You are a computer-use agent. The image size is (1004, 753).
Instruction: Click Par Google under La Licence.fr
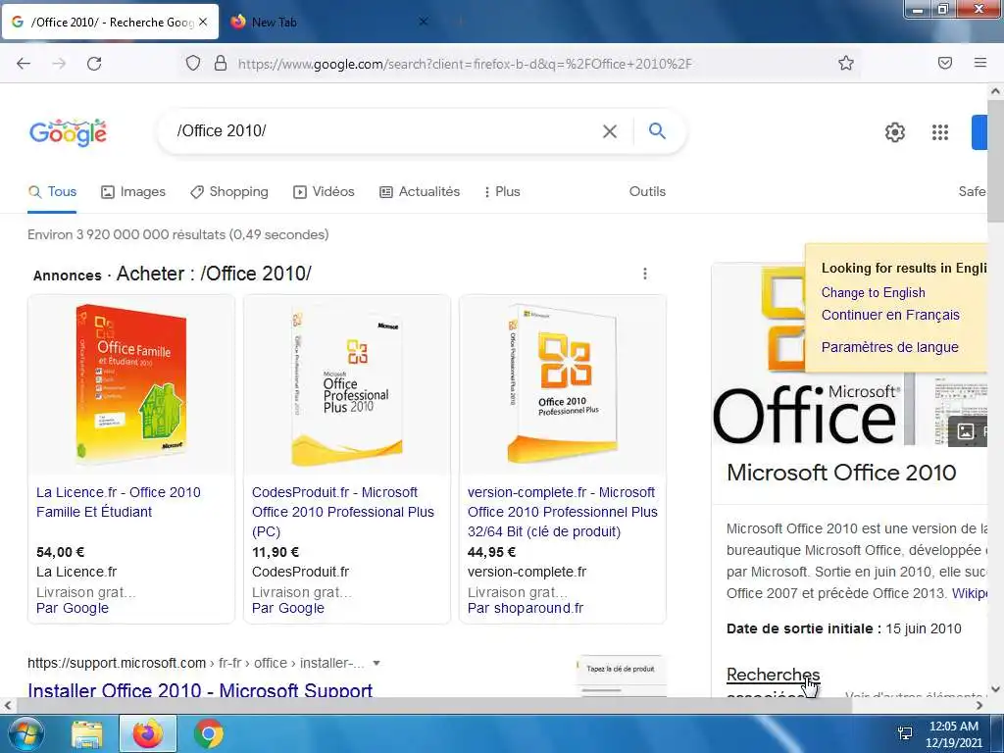(73, 608)
